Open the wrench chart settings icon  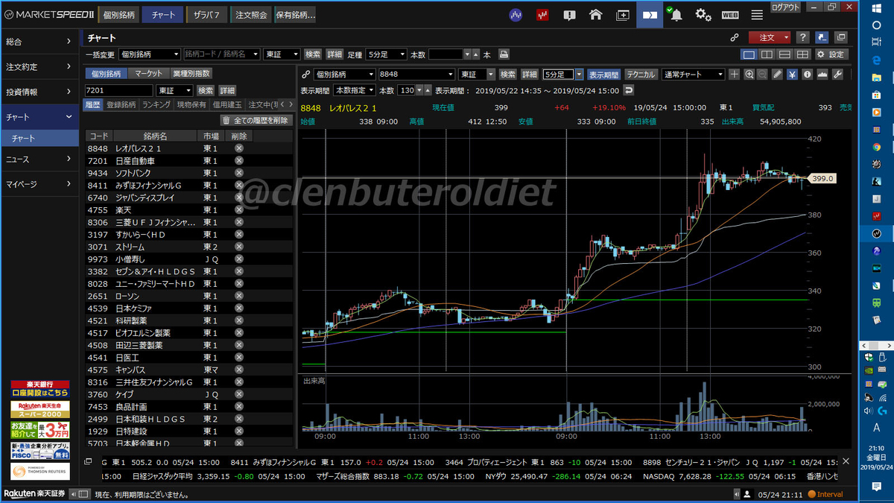[837, 75]
